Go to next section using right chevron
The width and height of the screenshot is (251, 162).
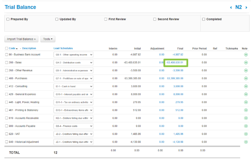(246, 7)
